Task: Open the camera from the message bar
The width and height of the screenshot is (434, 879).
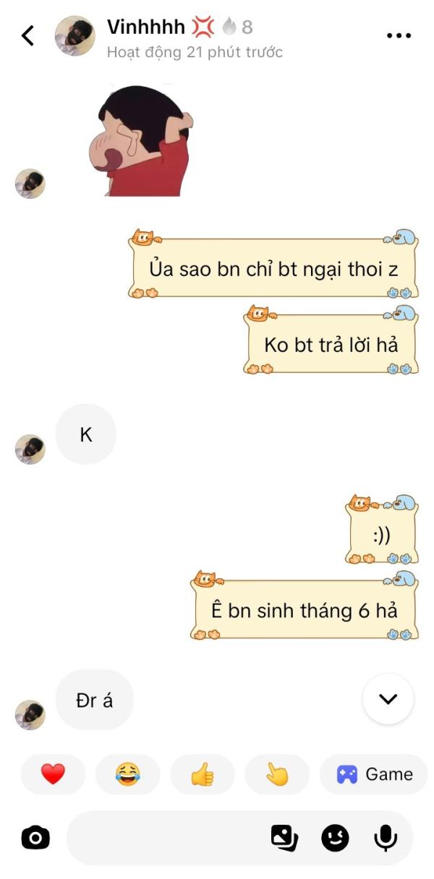Action: coord(35,838)
